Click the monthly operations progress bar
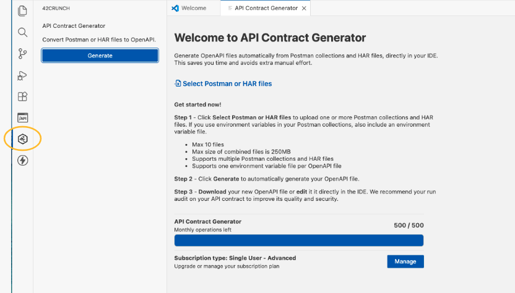This screenshot has width=515, height=293. point(298,240)
